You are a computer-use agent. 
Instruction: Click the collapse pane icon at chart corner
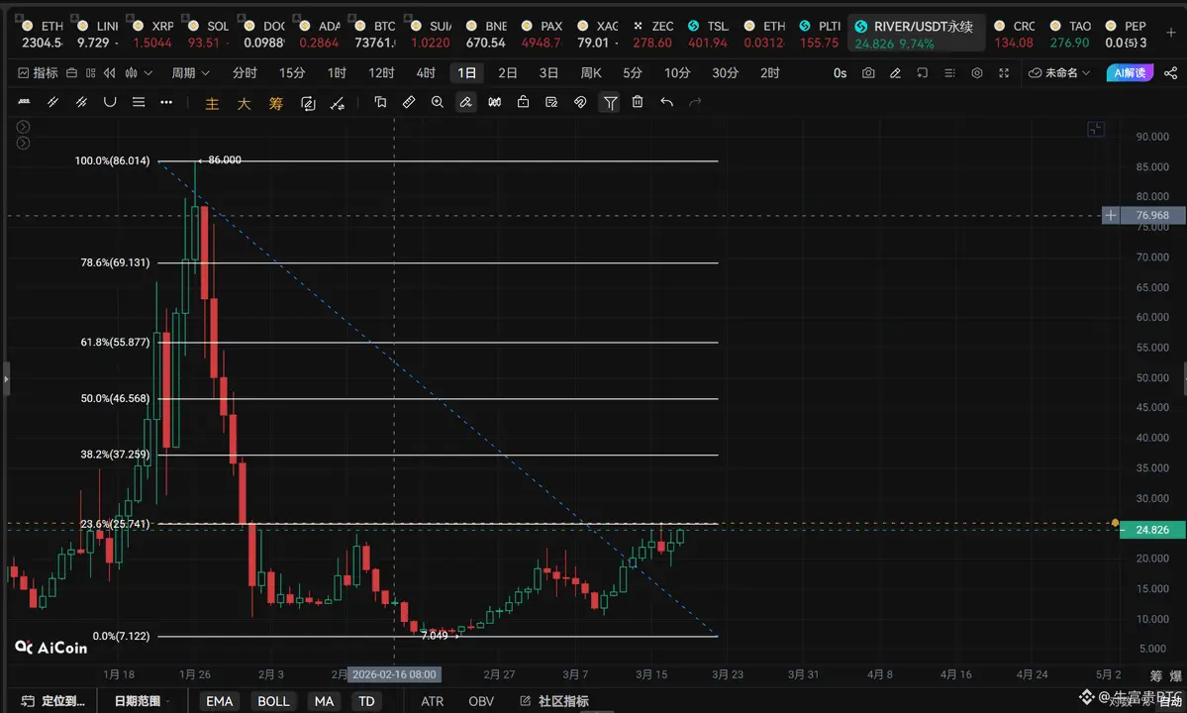(x=1095, y=129)
